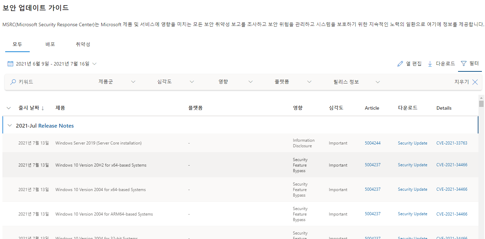Click the vertical scrollbar thumb
This screenshot has height=239, width=485.
point(481,104)
